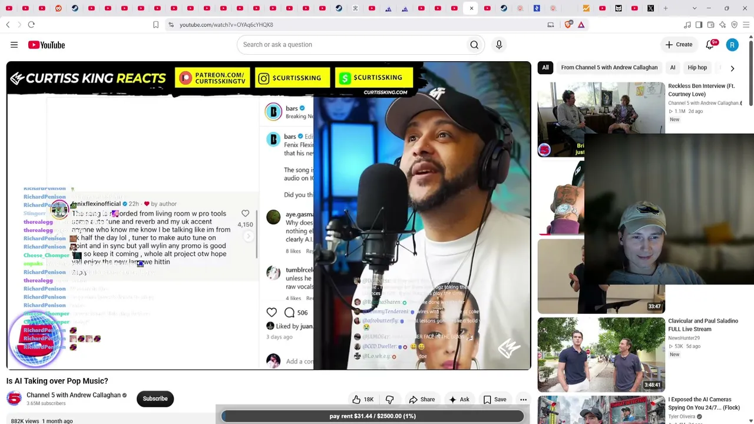
Task: Show more filter chips with arrow
Action: tap(732, 68)
